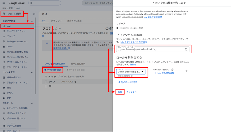Open the ロール dropdown showing Gemini Enterprise
This screenshot has height=132, width=231.
pyautogui.click(x=131, y=72)
